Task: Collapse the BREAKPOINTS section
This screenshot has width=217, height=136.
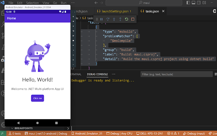Action: click(x=12, y=128)
